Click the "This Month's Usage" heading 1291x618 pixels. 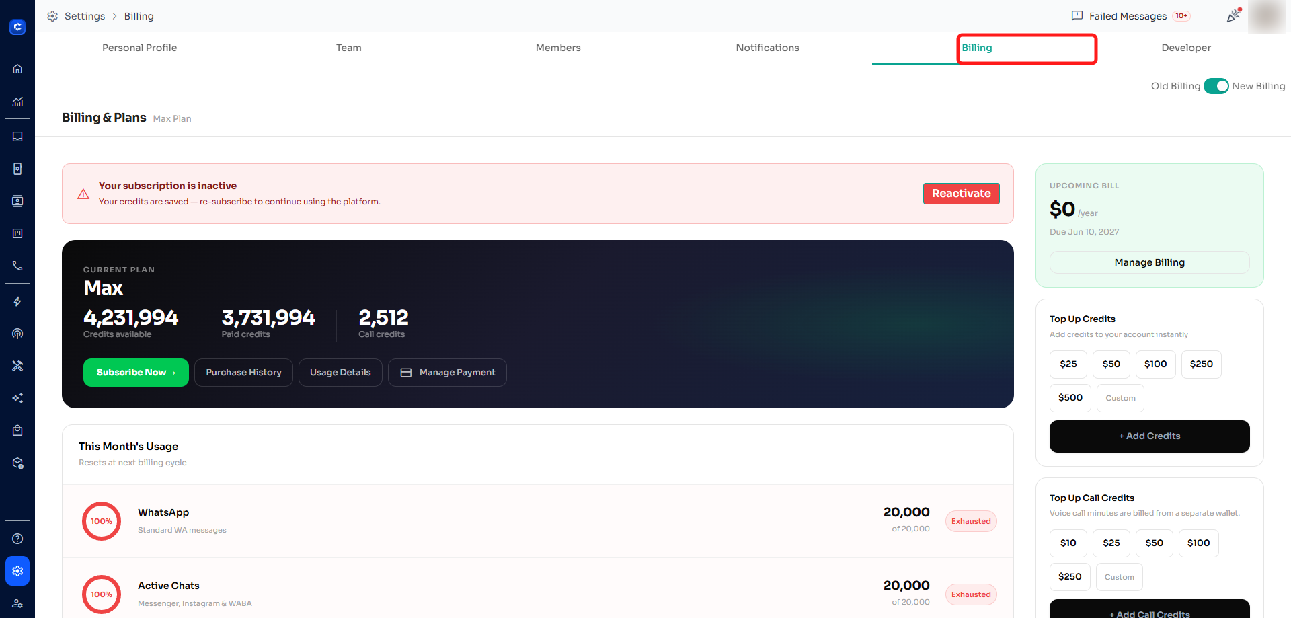[x=128, y=447]
